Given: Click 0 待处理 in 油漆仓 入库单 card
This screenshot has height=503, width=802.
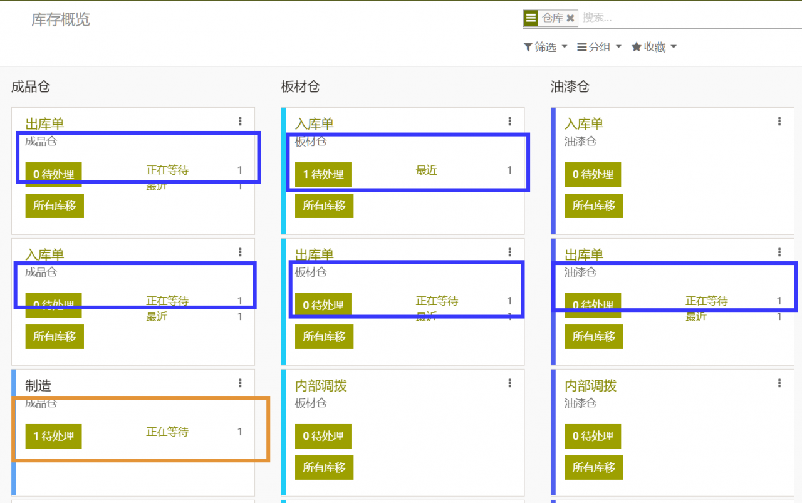Looking at the screenshot, I should [x=593, y=174].
